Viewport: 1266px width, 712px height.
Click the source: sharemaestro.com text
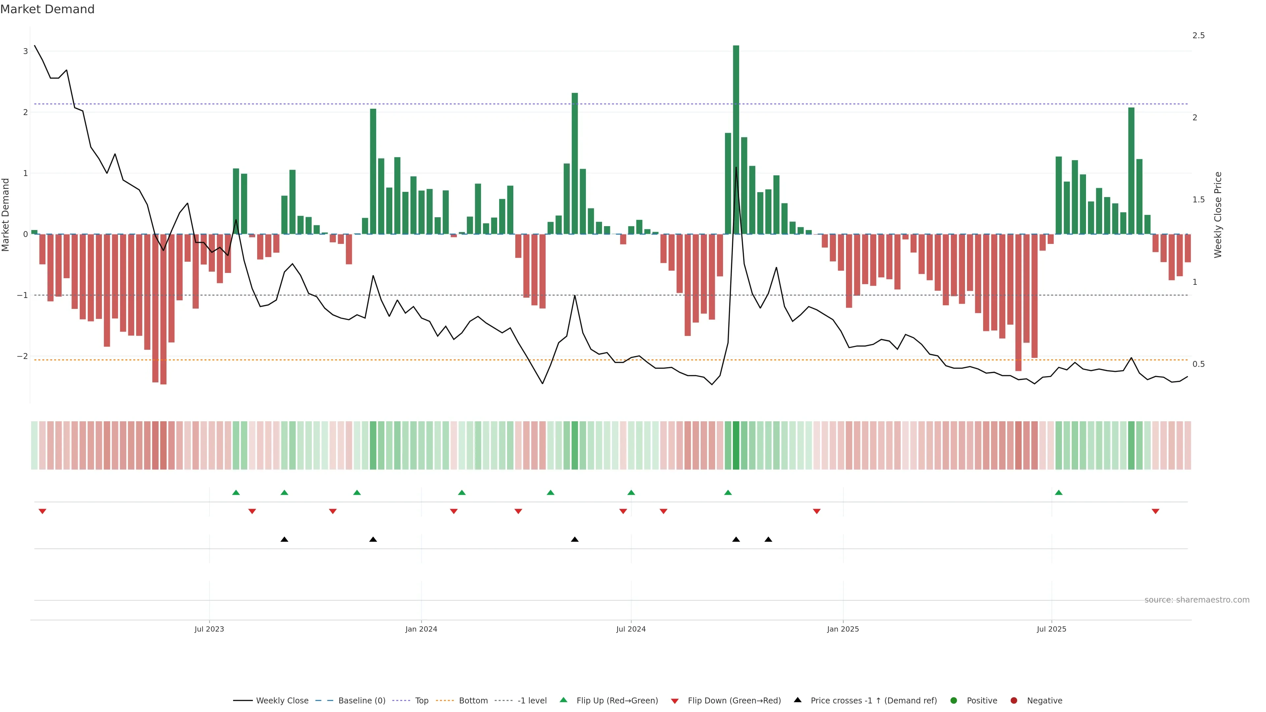click(x=1197, y=600)
